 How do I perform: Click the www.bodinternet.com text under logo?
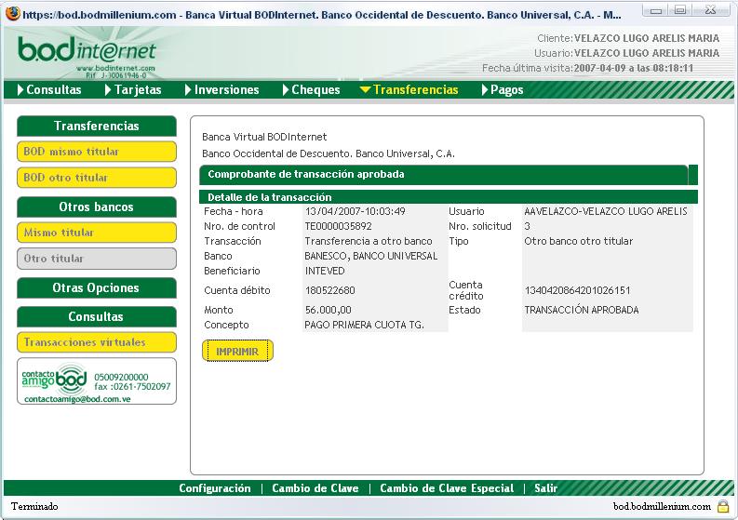click(115, 68)
